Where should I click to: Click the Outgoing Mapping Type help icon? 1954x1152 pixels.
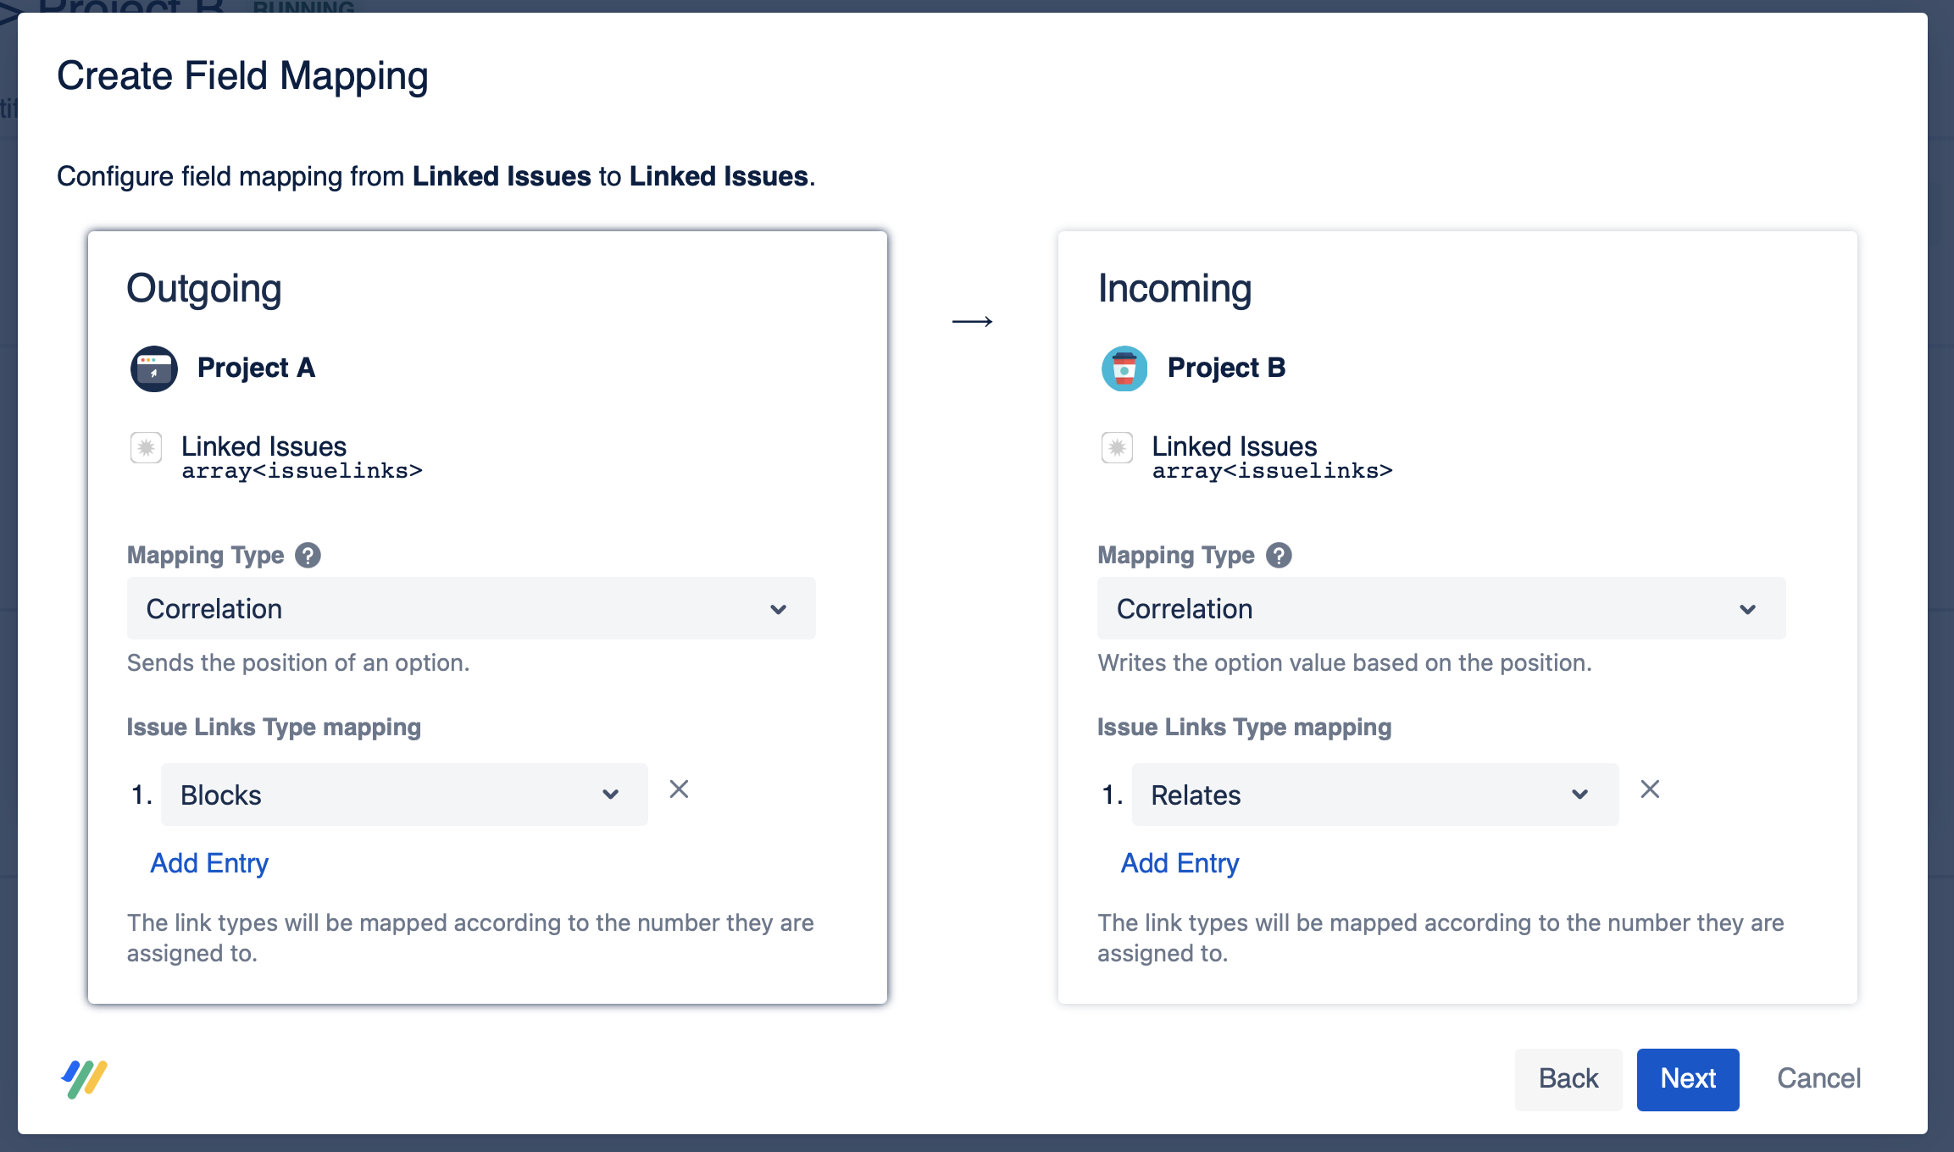308,556
